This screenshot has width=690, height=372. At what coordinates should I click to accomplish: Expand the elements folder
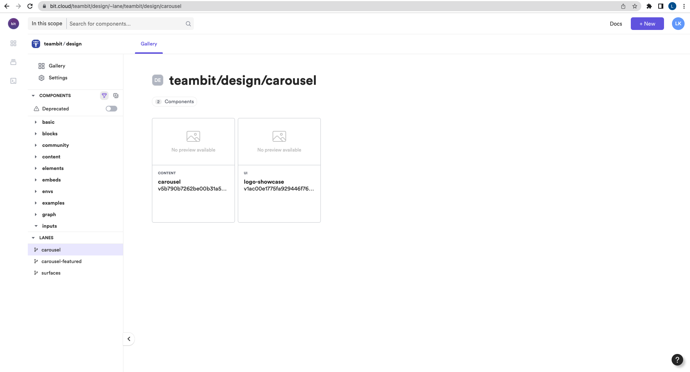(53, 168)
